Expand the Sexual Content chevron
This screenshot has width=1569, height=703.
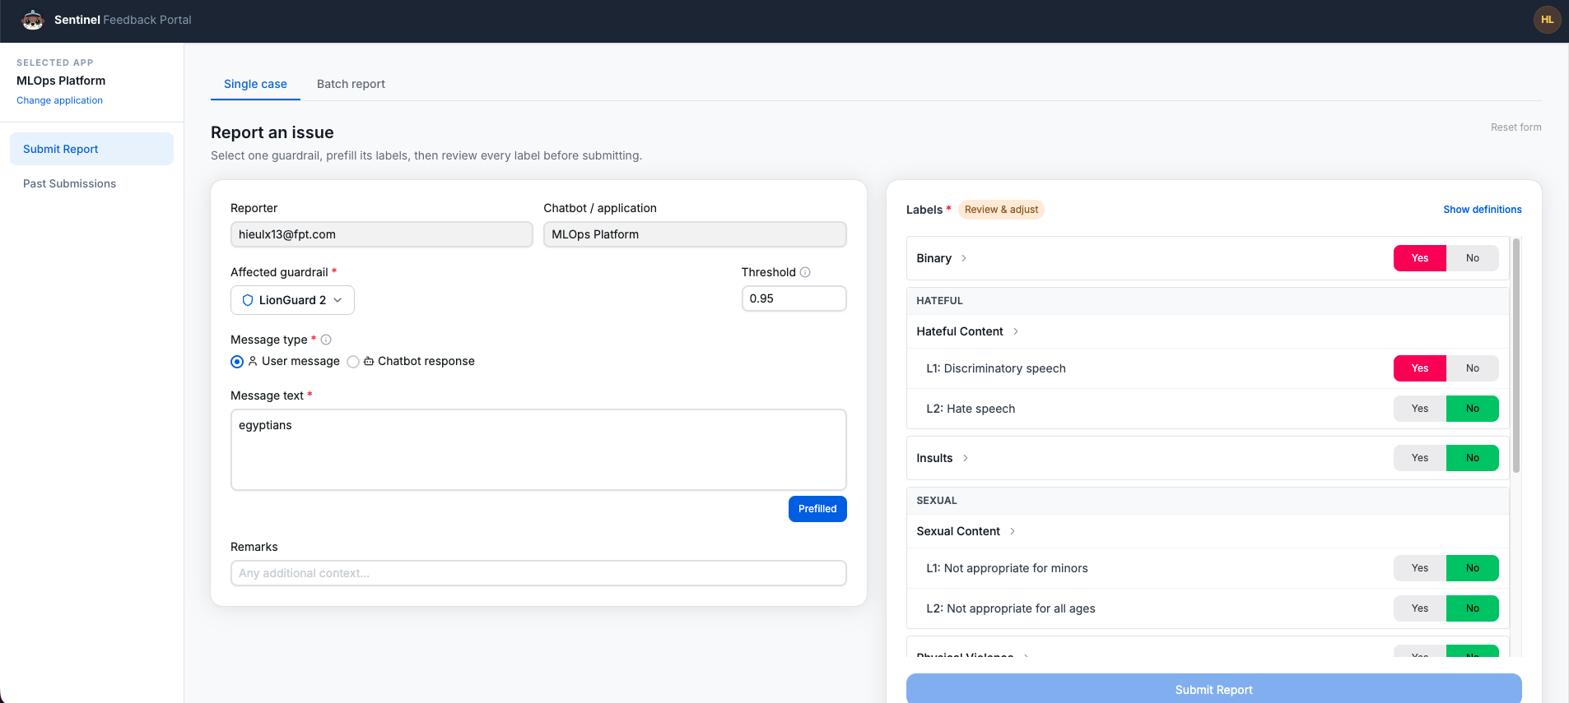pos(1013,531)
